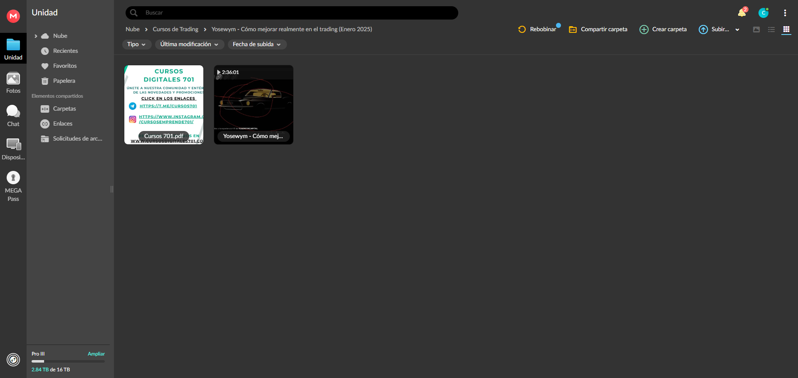Image resolution: width=798 pixels, height=378 pixels.
Task: Click Ampliar upgrade link
Action: coord(96,354)
